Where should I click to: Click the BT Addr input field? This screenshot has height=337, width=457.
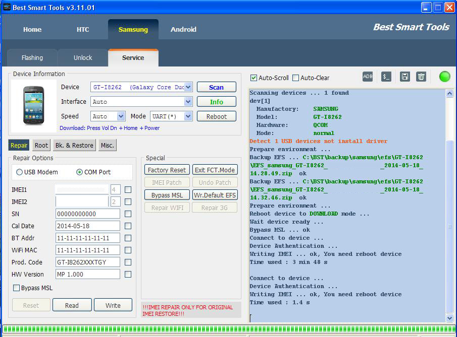(x=88, y=238)
